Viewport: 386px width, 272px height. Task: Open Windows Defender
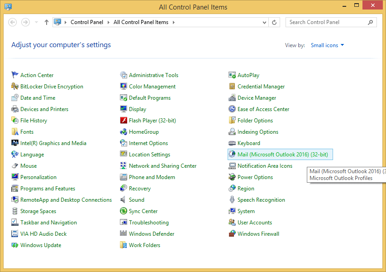click(x=151, y=233)
